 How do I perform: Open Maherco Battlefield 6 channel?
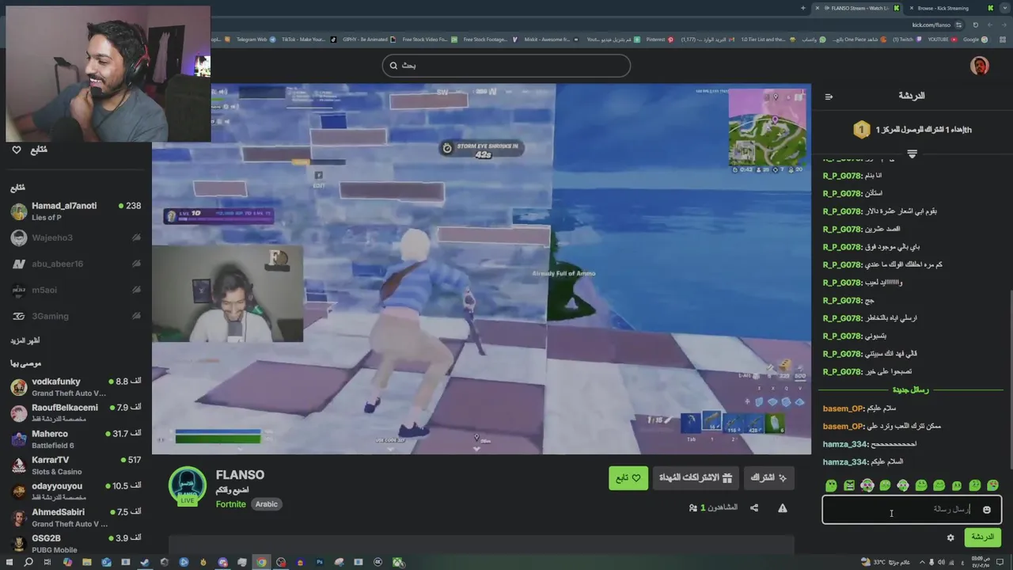(x=75, y=439)
